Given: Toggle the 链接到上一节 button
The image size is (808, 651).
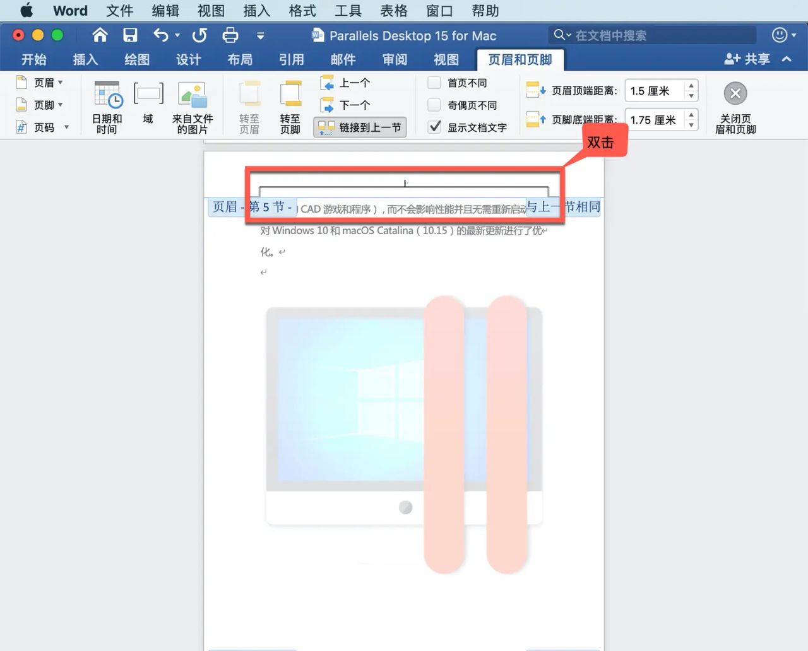Looking at the screenshot, I should click(x=360, y=127).
